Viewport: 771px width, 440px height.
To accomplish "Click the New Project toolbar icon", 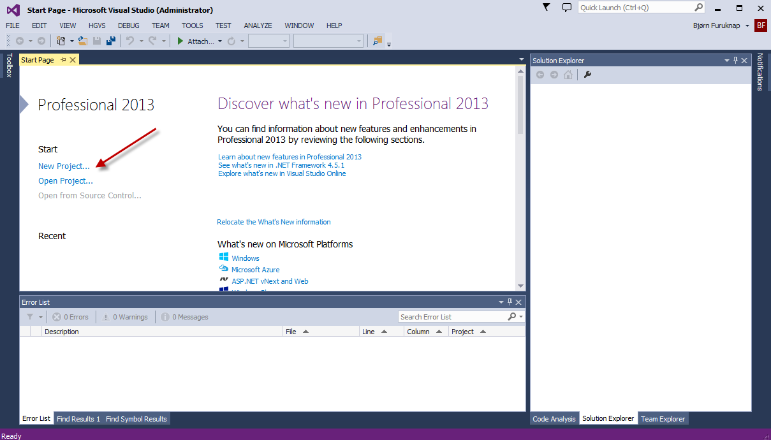I will point(61,41).
